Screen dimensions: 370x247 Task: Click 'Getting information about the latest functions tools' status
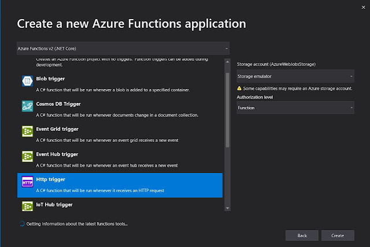tap(77, 224)
